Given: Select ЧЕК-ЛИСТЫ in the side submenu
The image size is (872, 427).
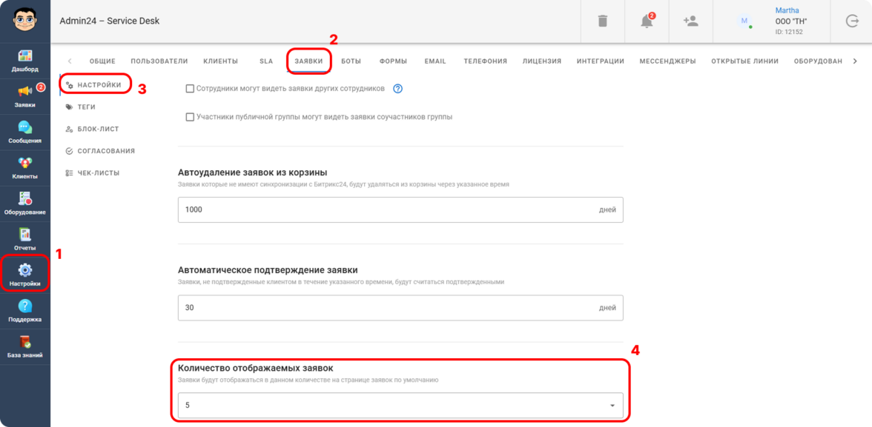Looking at the screenshot, I should [x=92, y=173].
